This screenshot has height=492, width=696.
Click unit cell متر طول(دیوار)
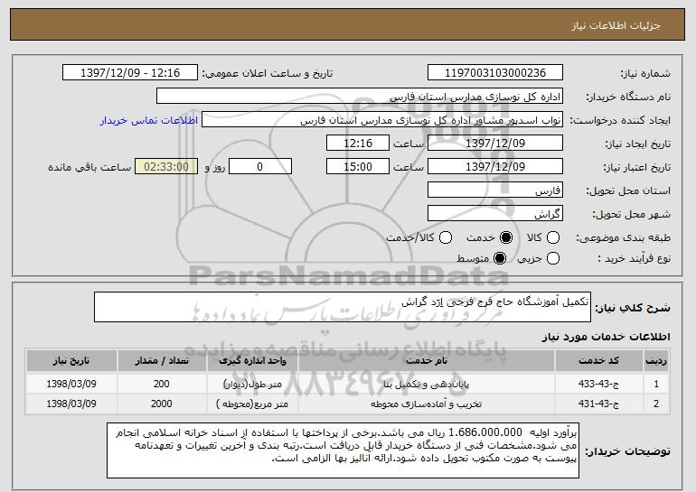(x=252, y=385)
